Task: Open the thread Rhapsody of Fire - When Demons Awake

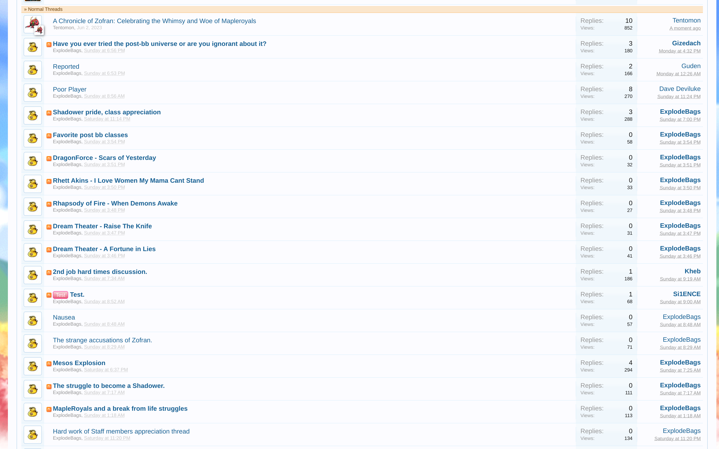Action: pyautogui.click(x=115, y=203)
